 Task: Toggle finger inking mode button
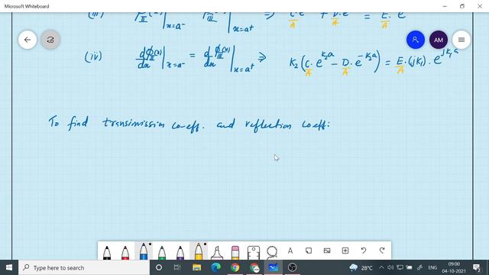50,40
